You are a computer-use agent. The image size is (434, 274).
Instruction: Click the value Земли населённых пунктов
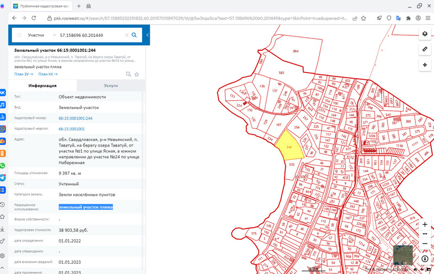pyautogui.click(x=87, y=195)
